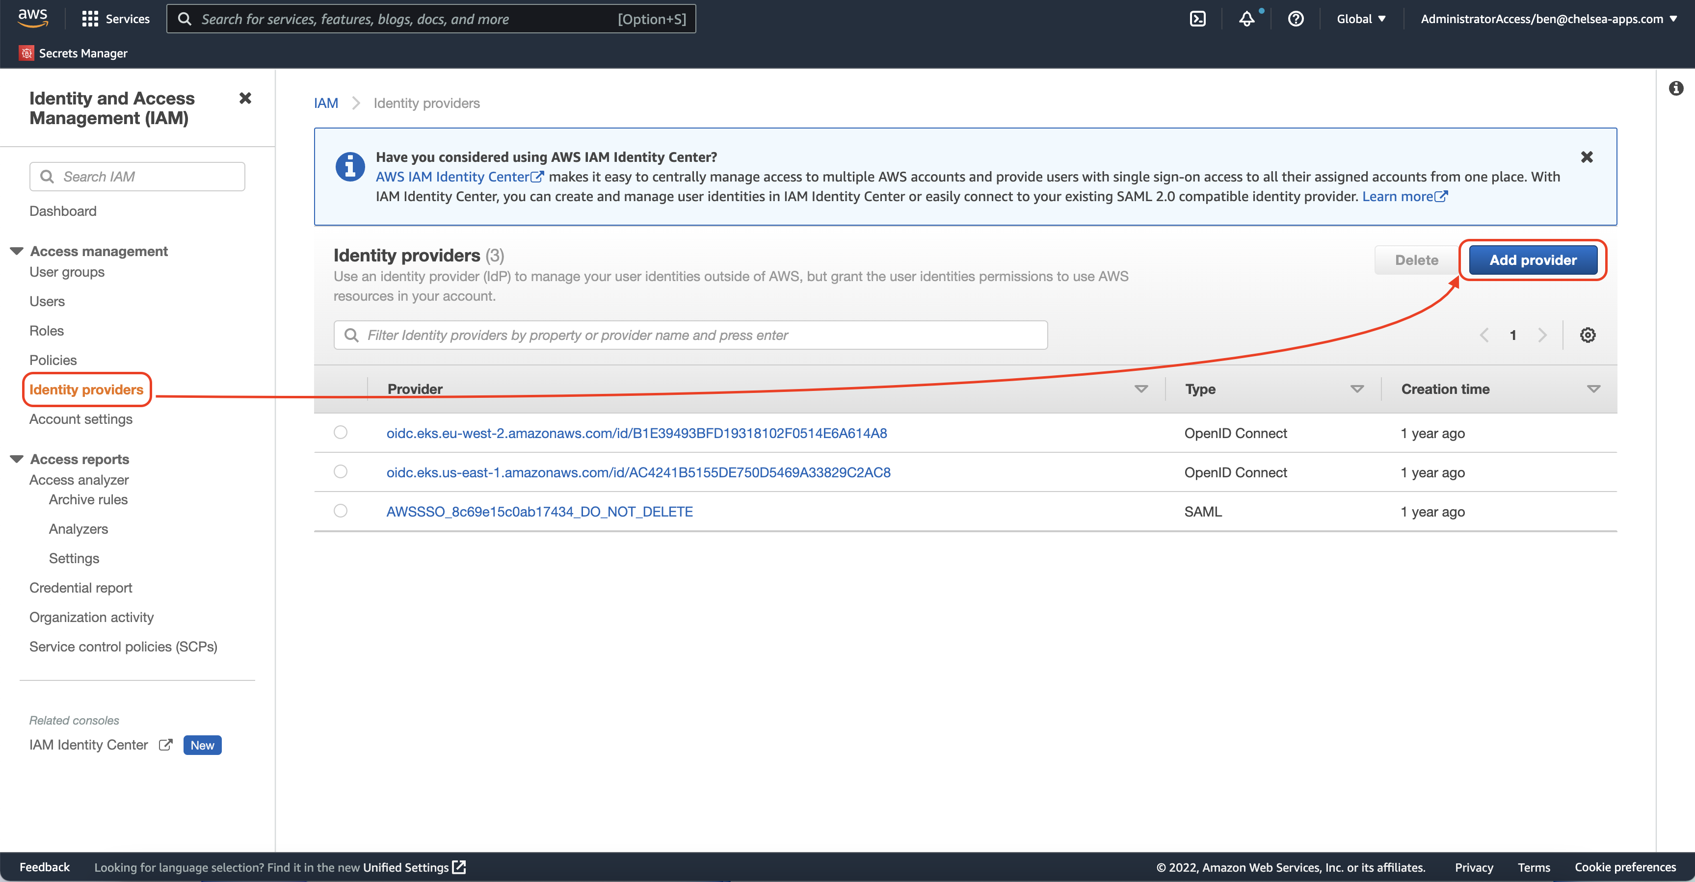Open Roles in the sidebar
The image size is (1695, 882).
coord(46,331)
